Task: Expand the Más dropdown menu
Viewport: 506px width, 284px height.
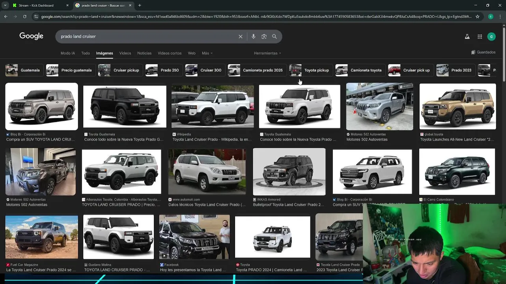Action: coord(207,53)
